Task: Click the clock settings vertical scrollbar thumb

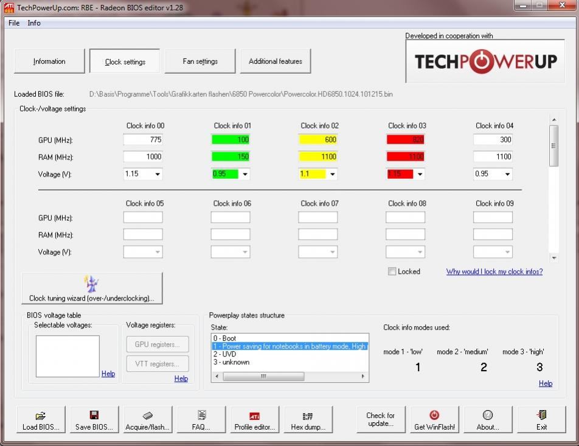Action: (x=553, y=145)
